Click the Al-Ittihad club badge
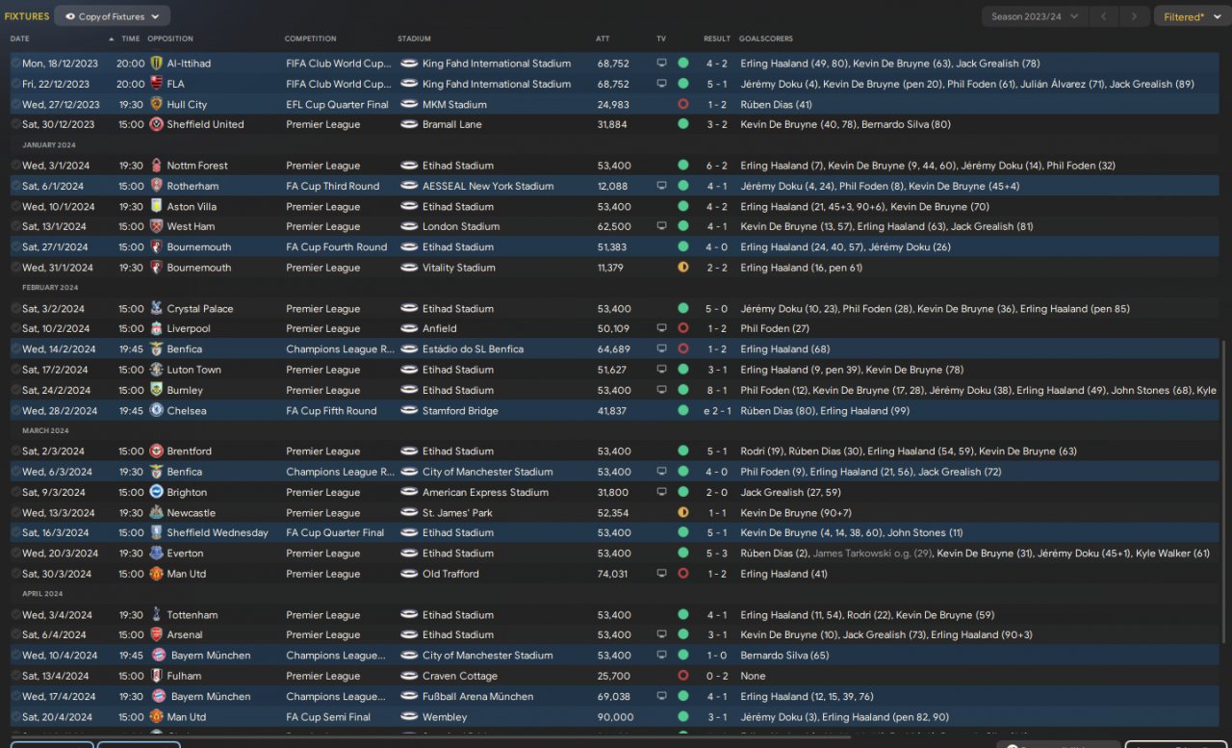This screenshot has width=1232, height=748. (156, 64)
